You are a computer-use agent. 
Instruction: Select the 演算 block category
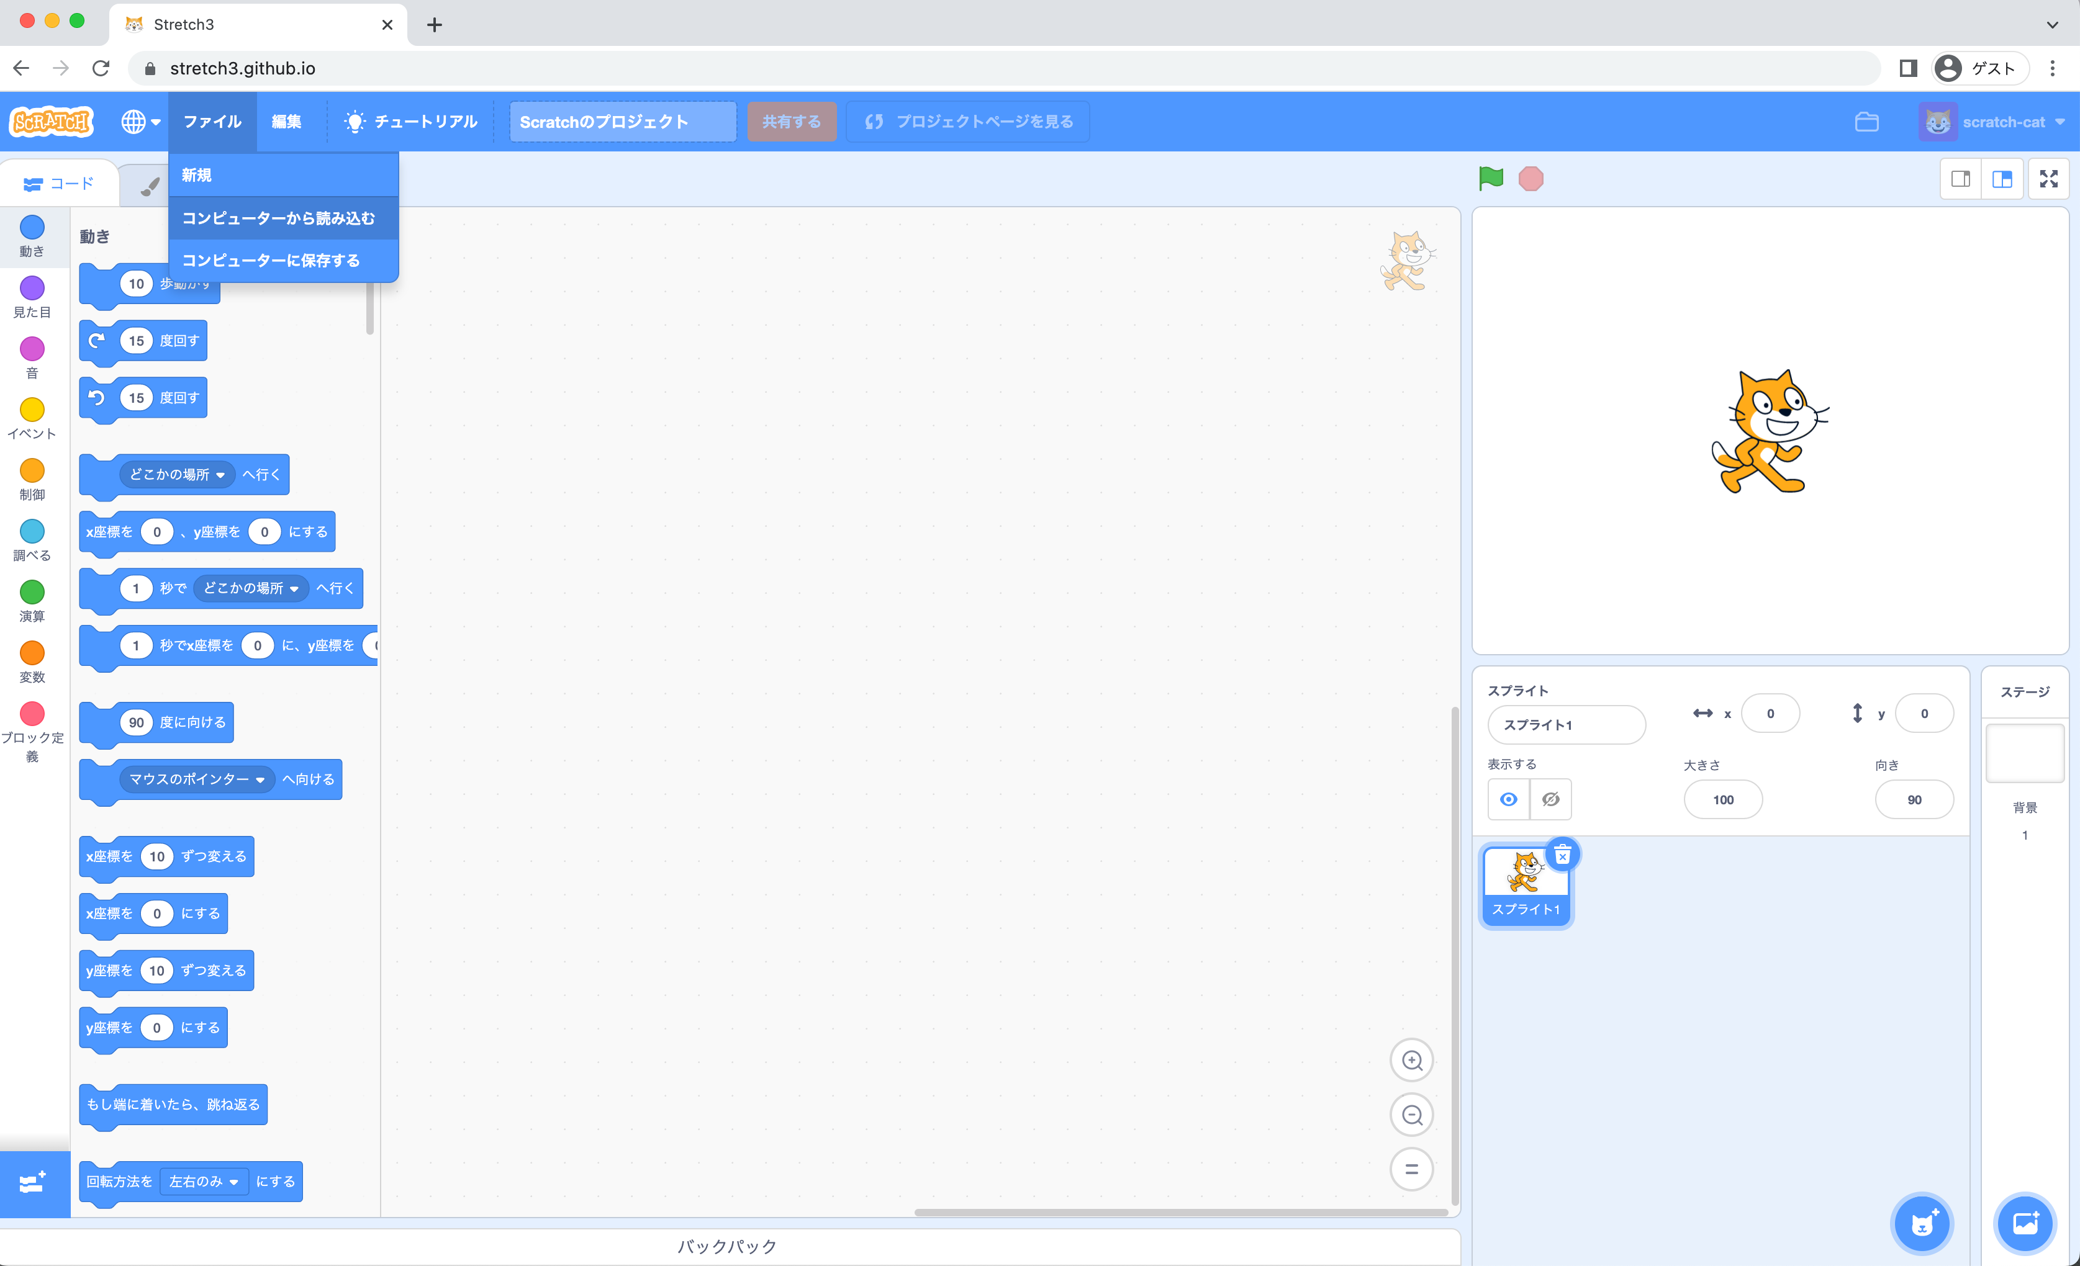click(x=32, y=601)
